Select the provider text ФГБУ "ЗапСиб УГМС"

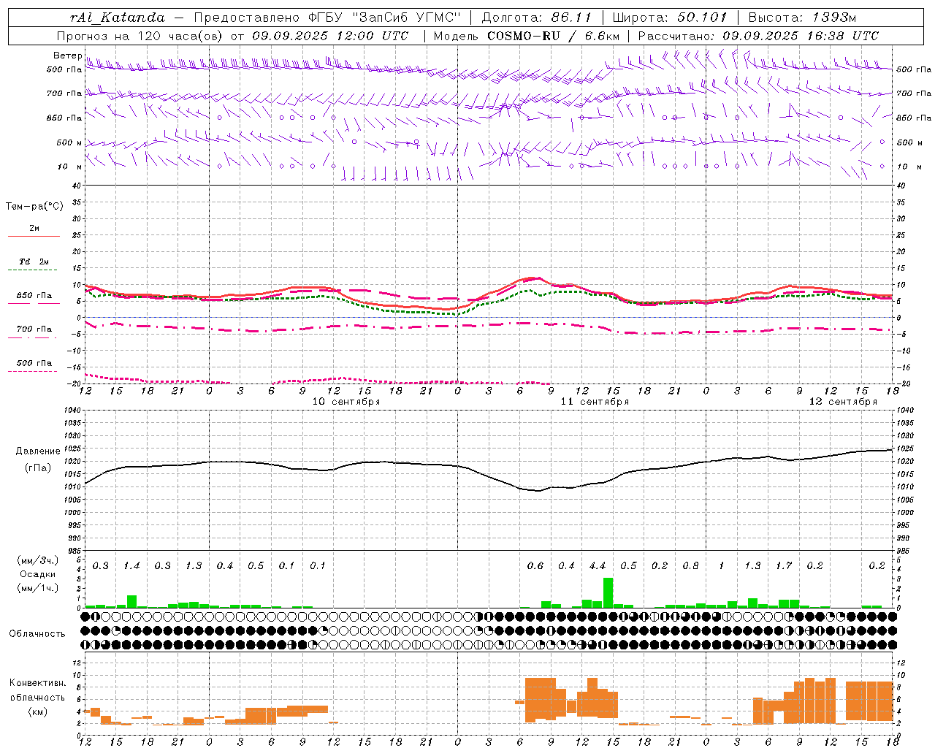[386, 18]
